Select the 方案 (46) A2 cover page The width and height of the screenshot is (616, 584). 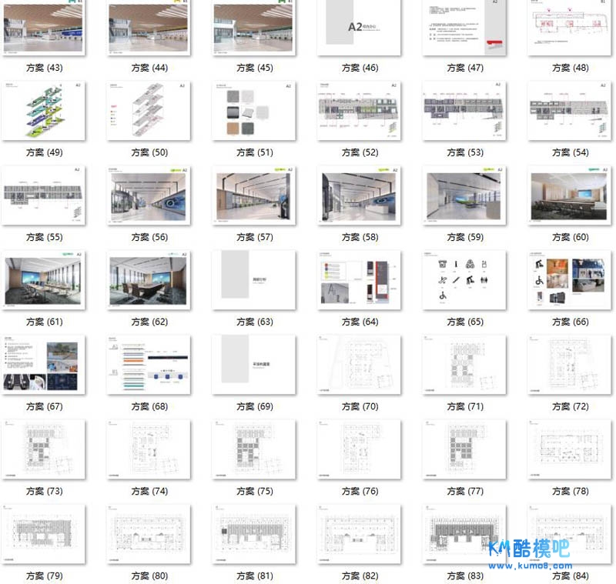(359, 27)
